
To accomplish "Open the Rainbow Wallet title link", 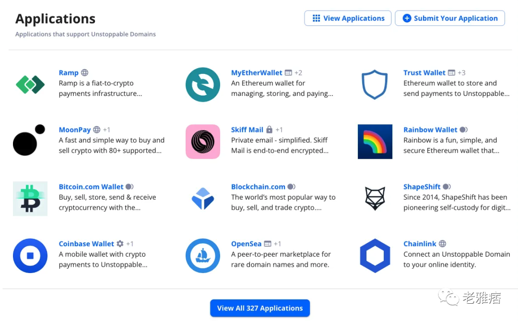I will [x=430, y=130].
